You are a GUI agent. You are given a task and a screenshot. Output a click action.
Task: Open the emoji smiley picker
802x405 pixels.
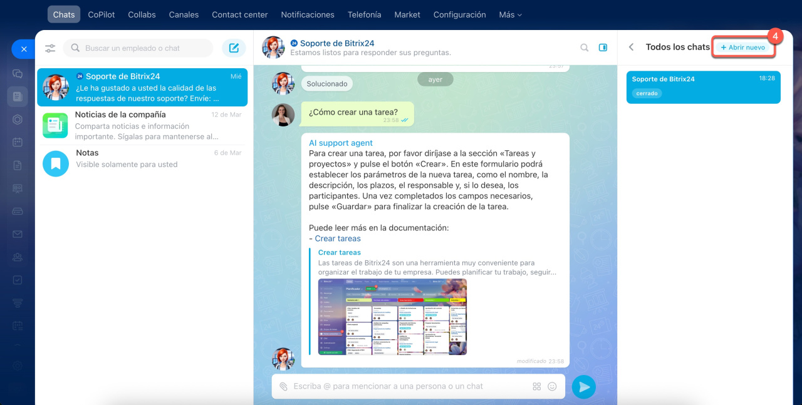click(x=552, y=387)
